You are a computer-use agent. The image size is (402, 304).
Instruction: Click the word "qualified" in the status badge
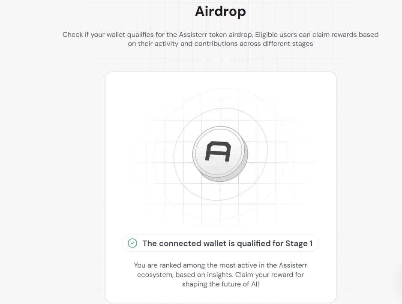253,244
